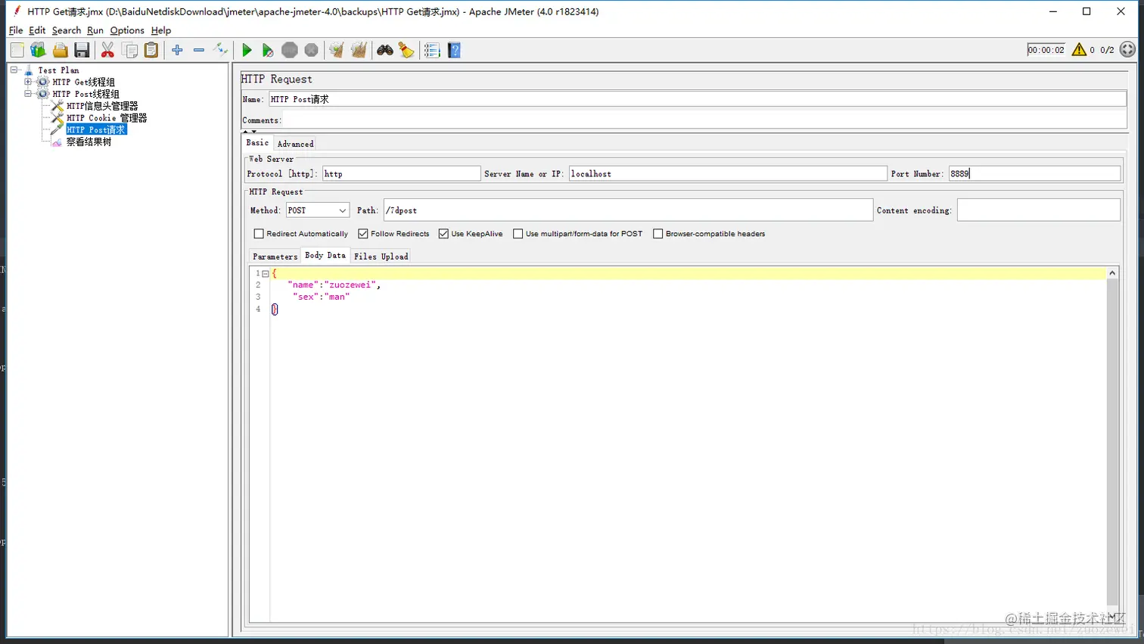Create a new test plan

click(17, 50)
